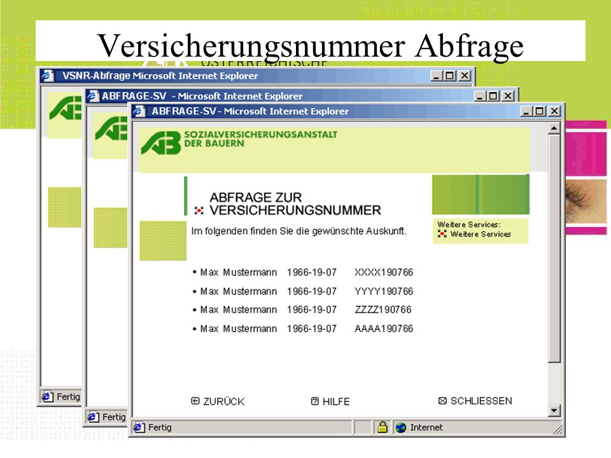This screenshot has height=458, width=611.
Task: Click the red arrow icon beside the ABFRAGE ZUR VERSICHERUNGSNUMMER heading
Action: [x=199, y=211]
